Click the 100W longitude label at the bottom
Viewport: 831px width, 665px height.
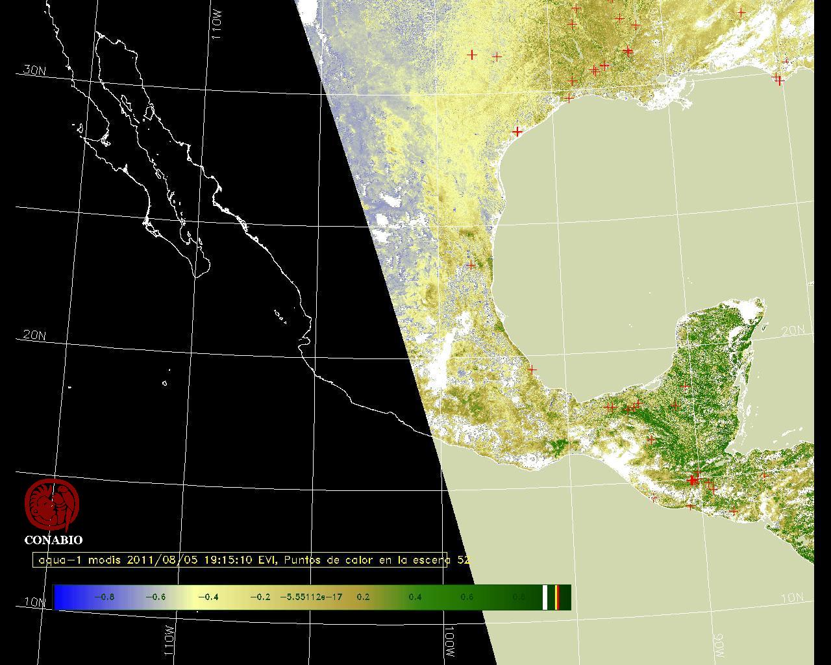tap(450, 642)
